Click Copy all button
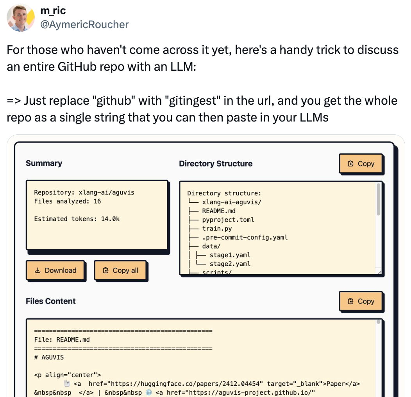Viewport: 411px width, 397px height. tap(120, 270)
